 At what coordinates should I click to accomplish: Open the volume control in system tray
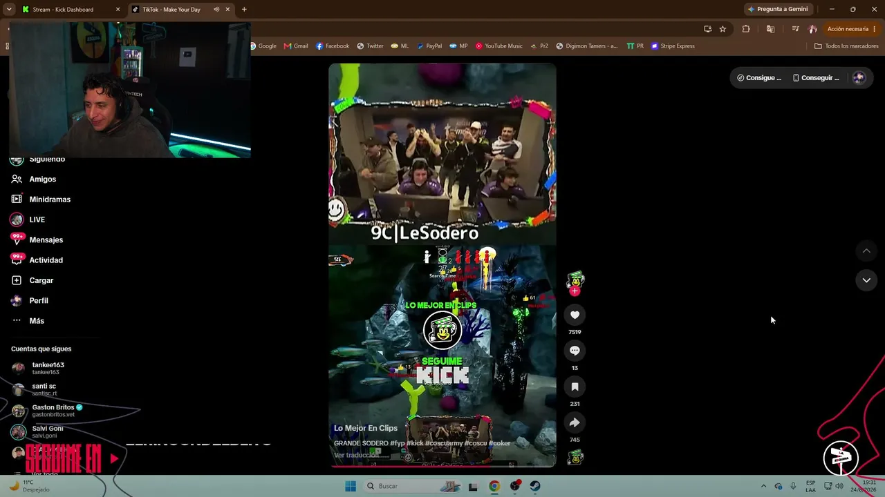(839, 486)
